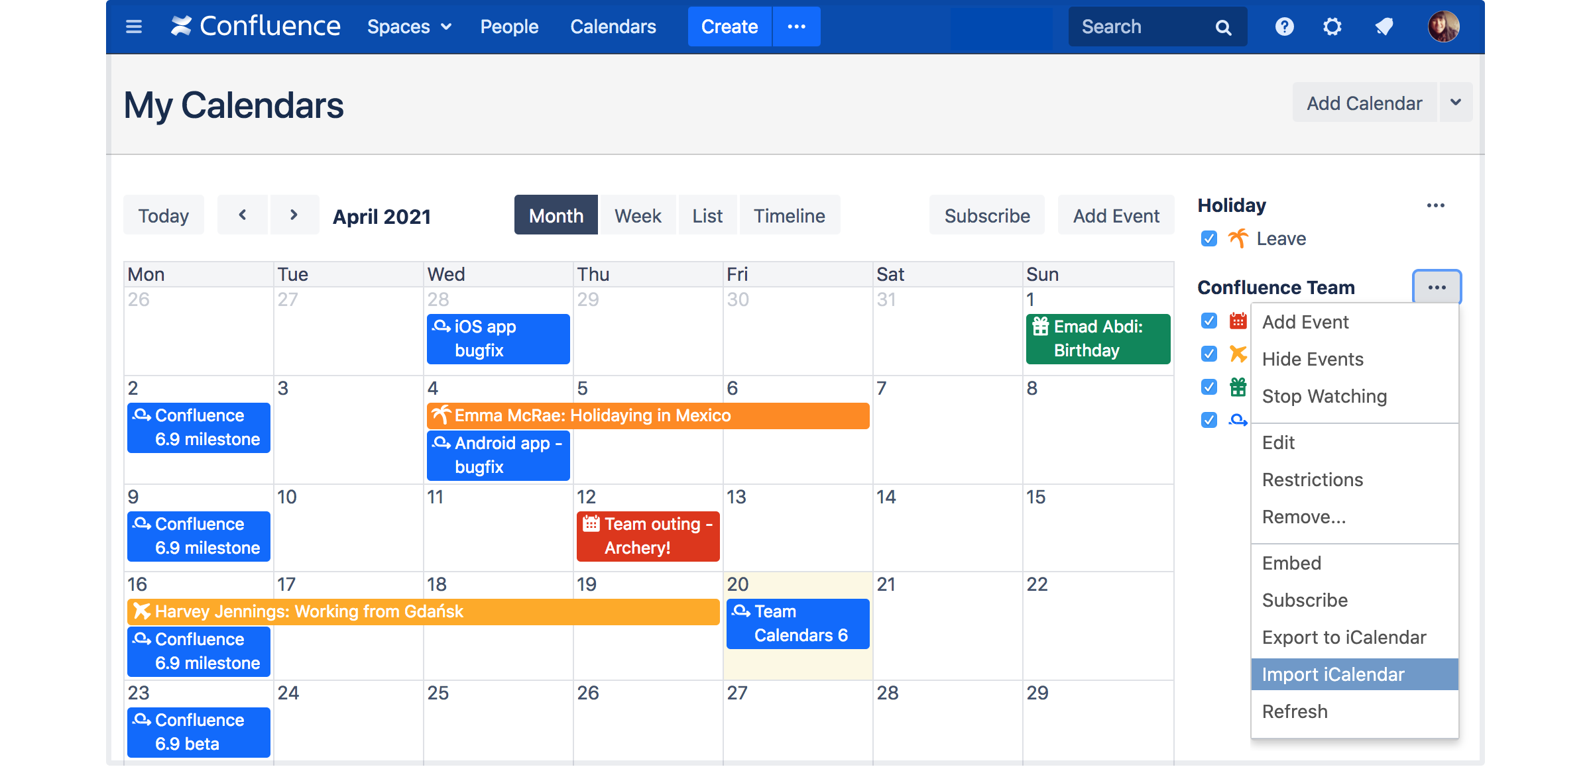1591x767 pixels.
Task: Select Stop Watching menu item
Action: point(1355,396)
